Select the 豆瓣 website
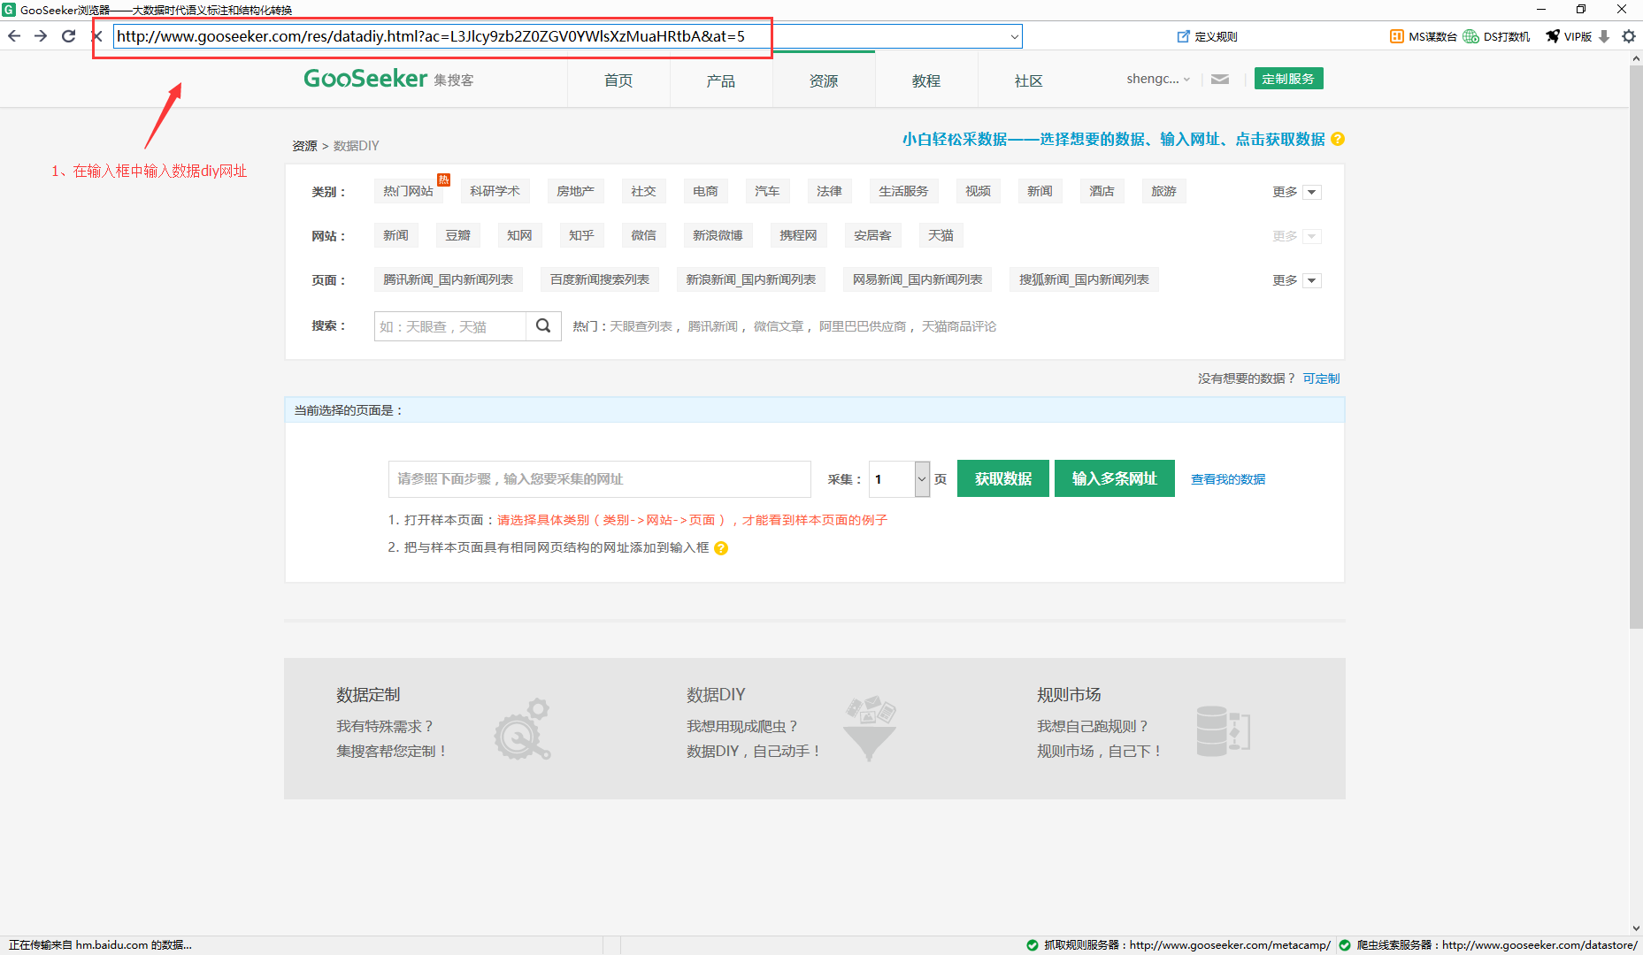 tap(457, 235)
